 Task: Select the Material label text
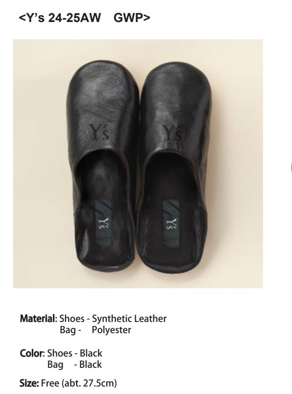[38, 319]
